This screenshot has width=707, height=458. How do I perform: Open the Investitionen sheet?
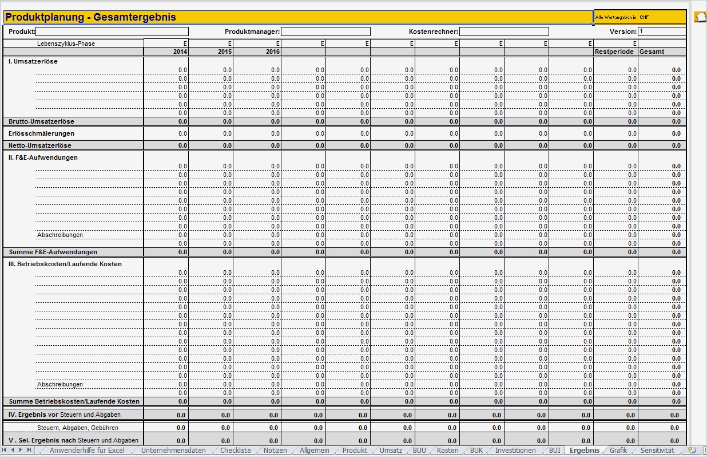[x=515, y=451]
